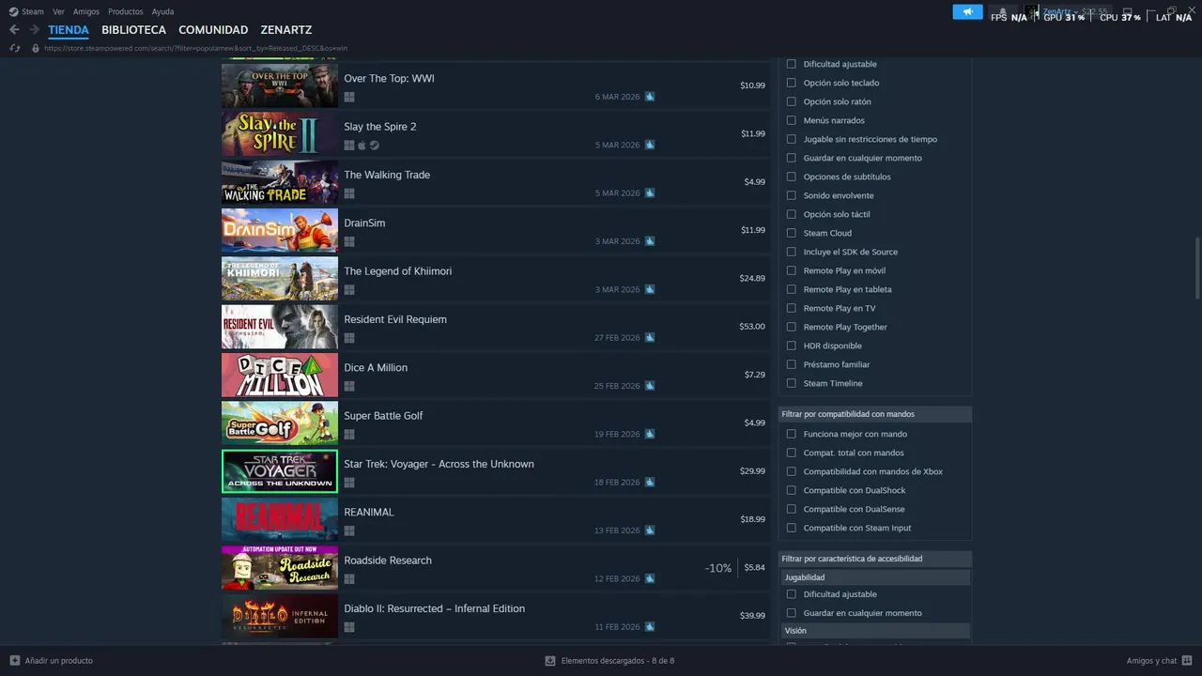Check the Compatible con Steam Input box
The image size is (1202, 676).
(x=791, y=528)
